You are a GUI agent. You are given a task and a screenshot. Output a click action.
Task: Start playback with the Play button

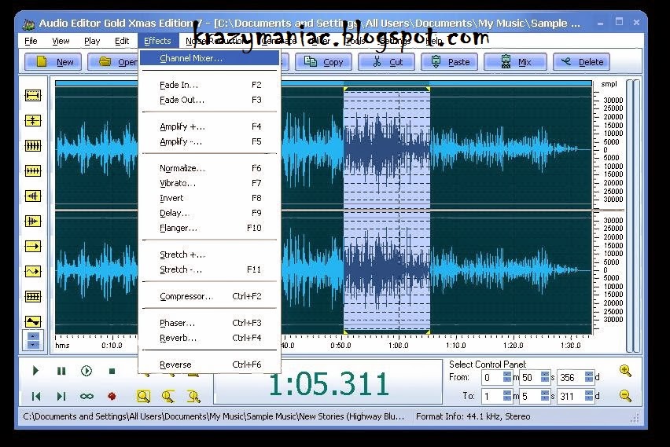[36, 371]
